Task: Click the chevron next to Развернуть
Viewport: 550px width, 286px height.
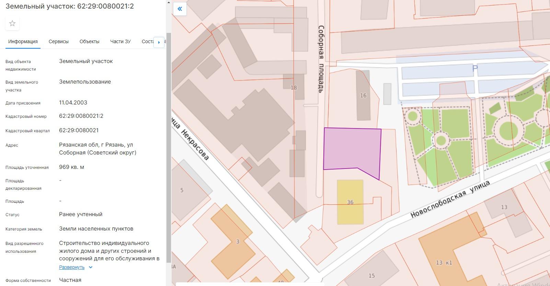Action: [x=91, y=267]
